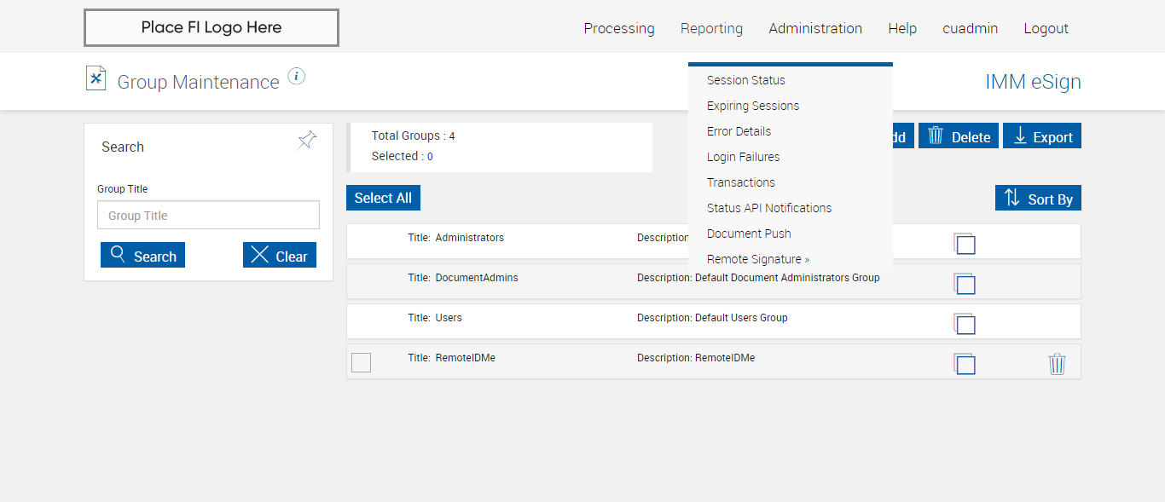
Task: Click copy icon for RemoteIDMe group
Action: click(x=965, y=364)
